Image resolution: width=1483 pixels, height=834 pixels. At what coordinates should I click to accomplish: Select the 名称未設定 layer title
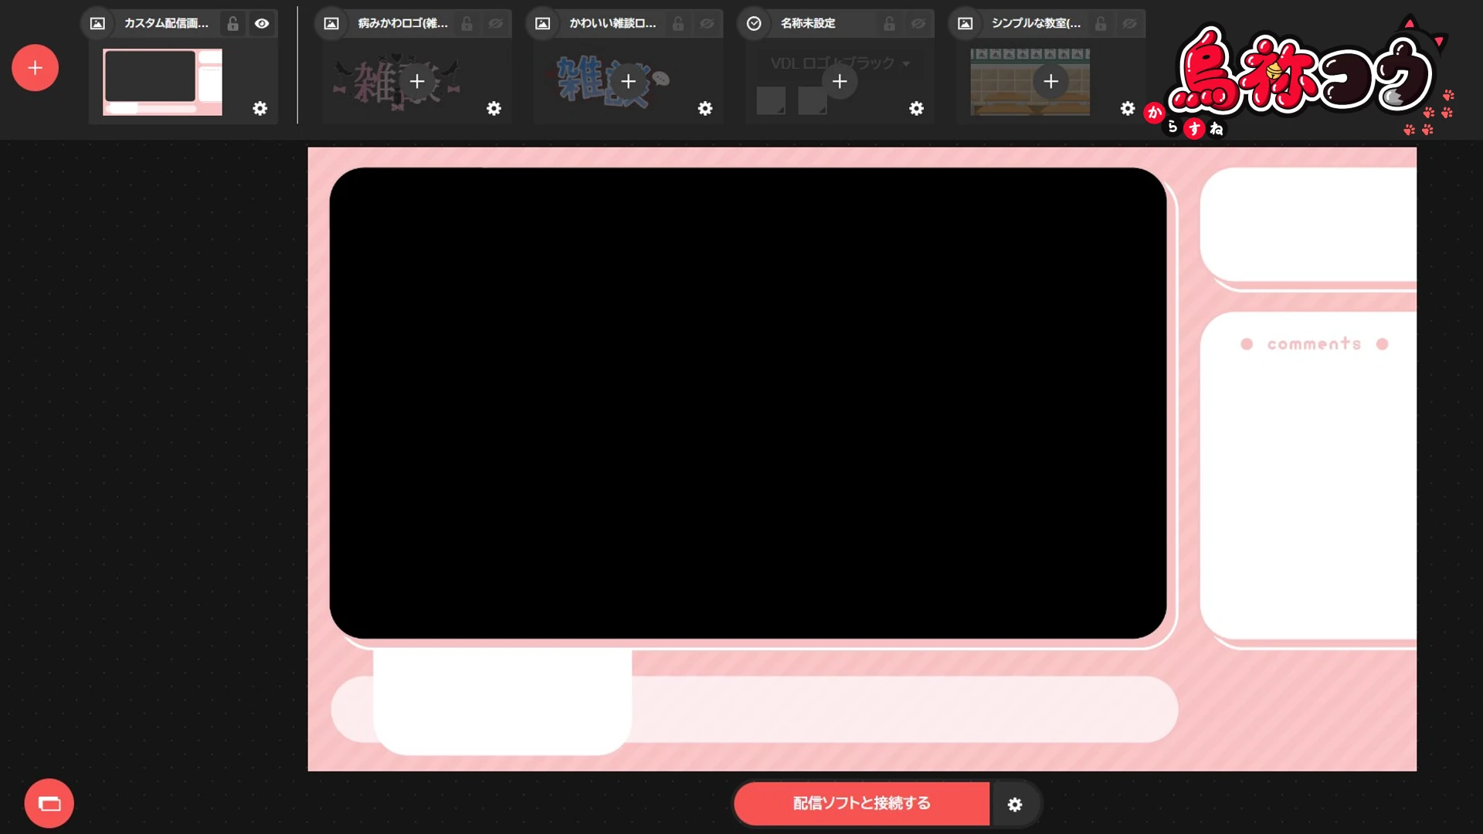click(x=808, y=23)
